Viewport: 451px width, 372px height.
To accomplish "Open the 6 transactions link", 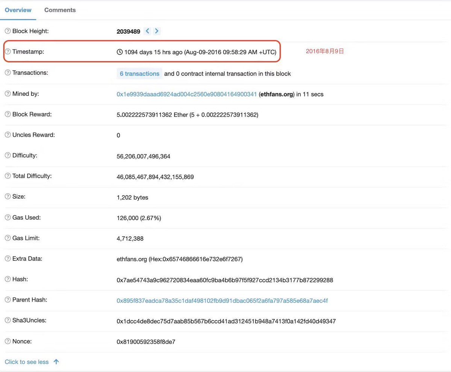I will pyautogui.click(x=139, y=73).
